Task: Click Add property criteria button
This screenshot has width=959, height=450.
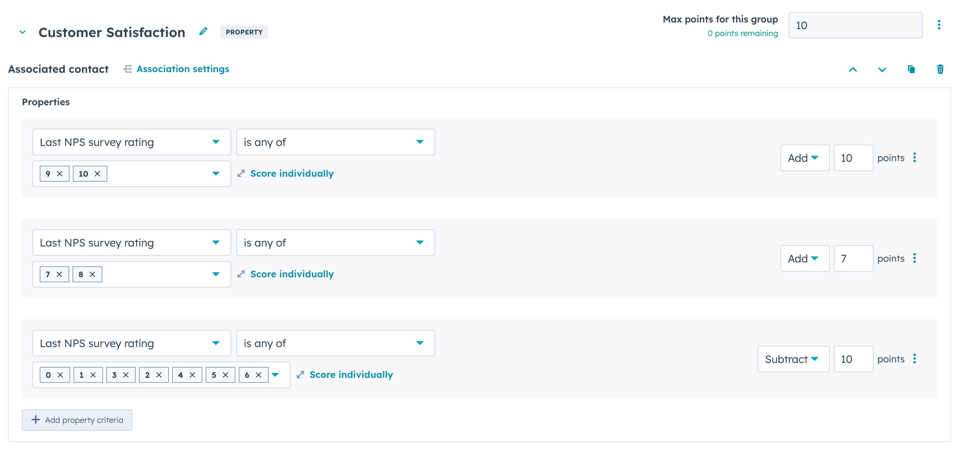Action: click(x=77, y=420)
